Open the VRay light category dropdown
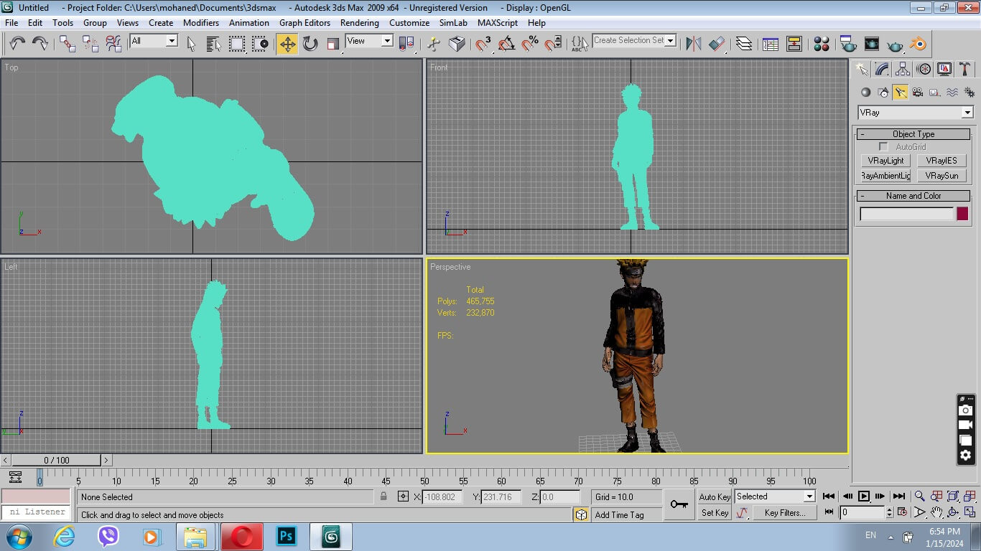This screenshot has height=551, width=981. pos(967,113)
